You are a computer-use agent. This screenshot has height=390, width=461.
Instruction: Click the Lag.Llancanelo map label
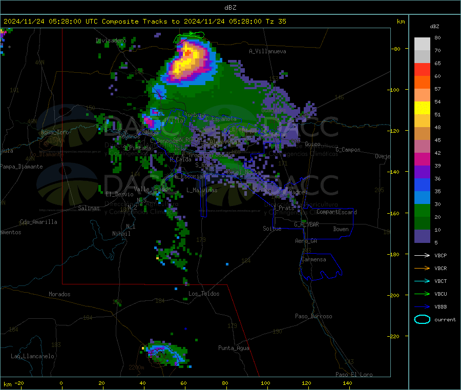32,356
